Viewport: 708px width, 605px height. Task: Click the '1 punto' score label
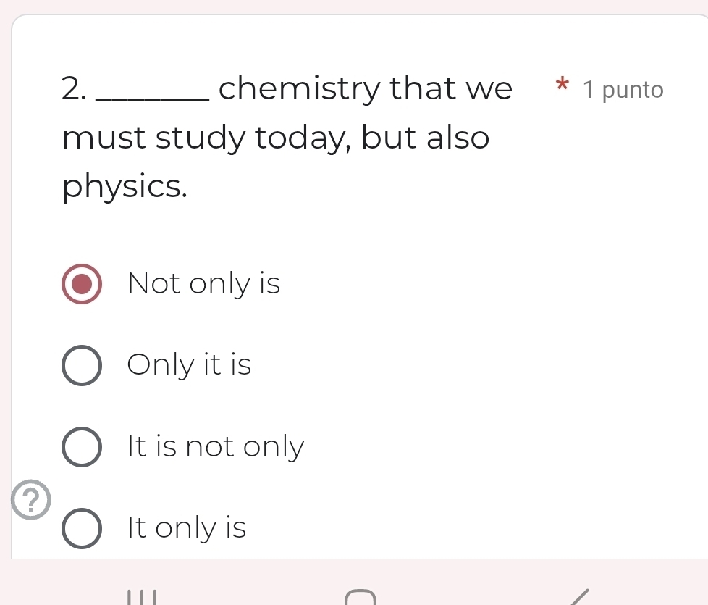click(623, 90)
